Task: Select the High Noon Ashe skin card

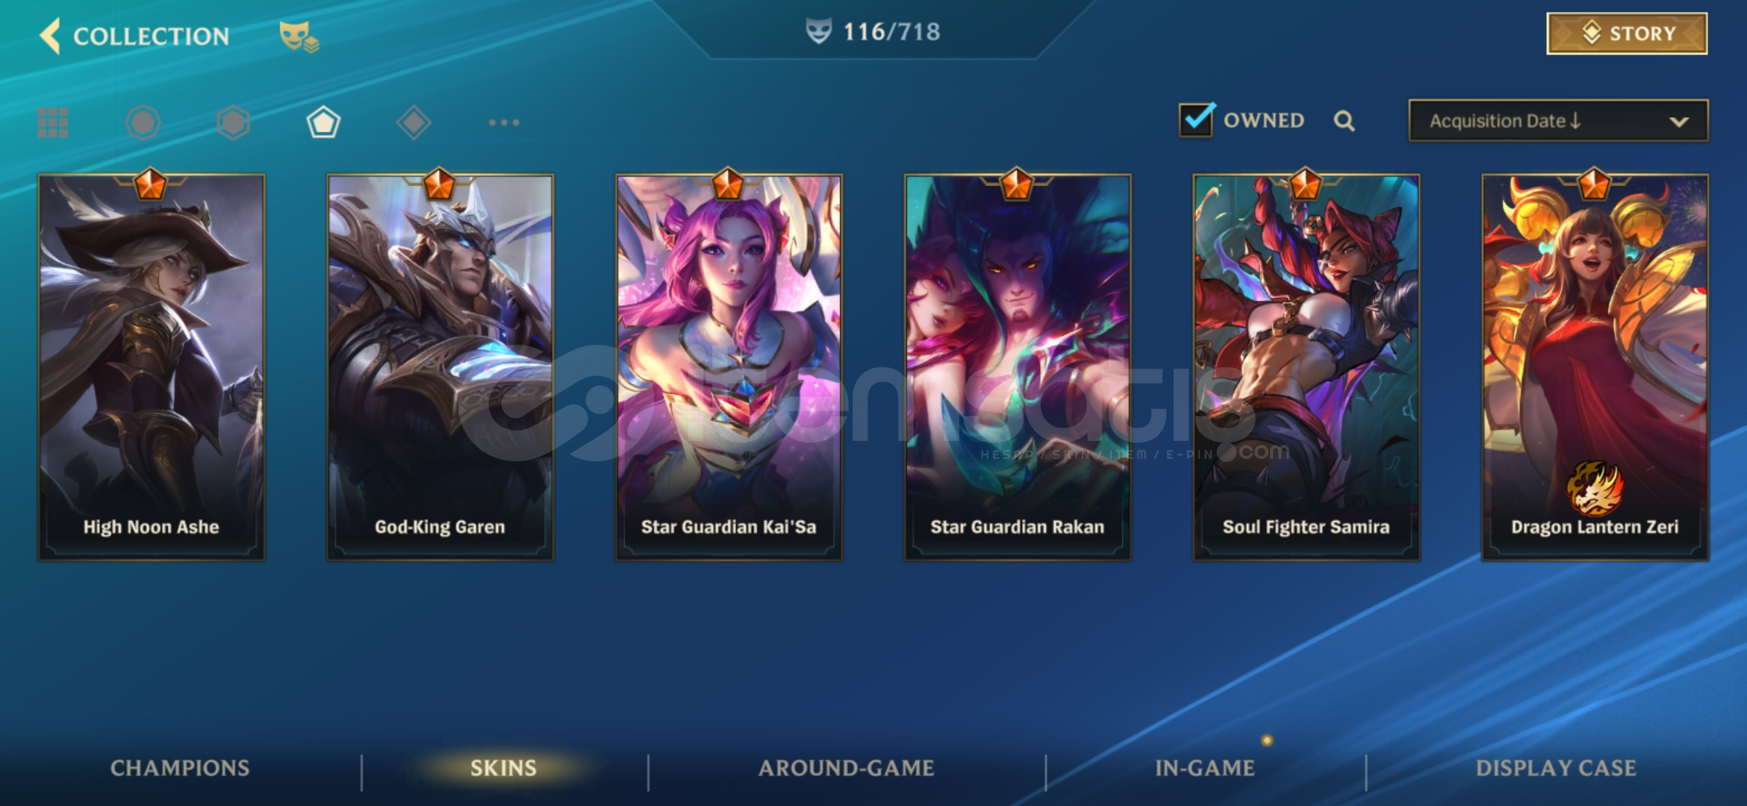Action: point(152,367)
